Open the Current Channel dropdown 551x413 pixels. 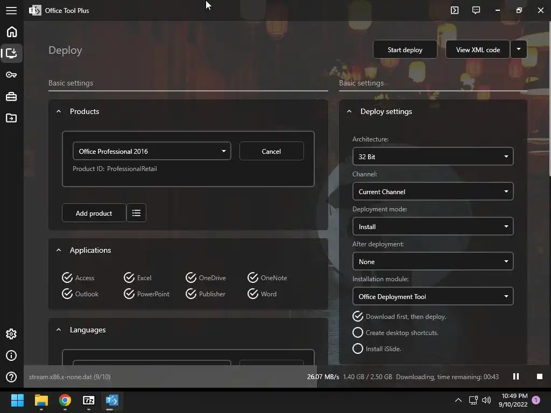[433, 191]
